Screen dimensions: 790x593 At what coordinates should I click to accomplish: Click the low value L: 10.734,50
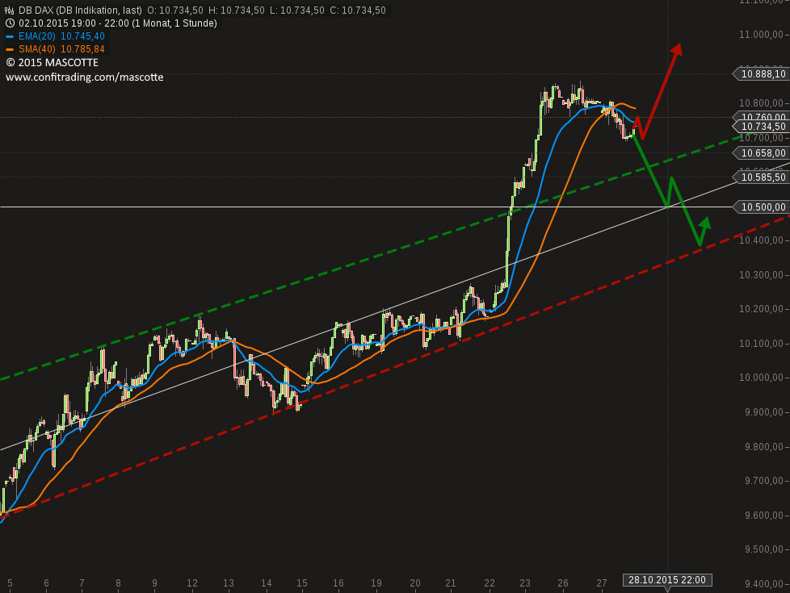[x=297, y=10]
